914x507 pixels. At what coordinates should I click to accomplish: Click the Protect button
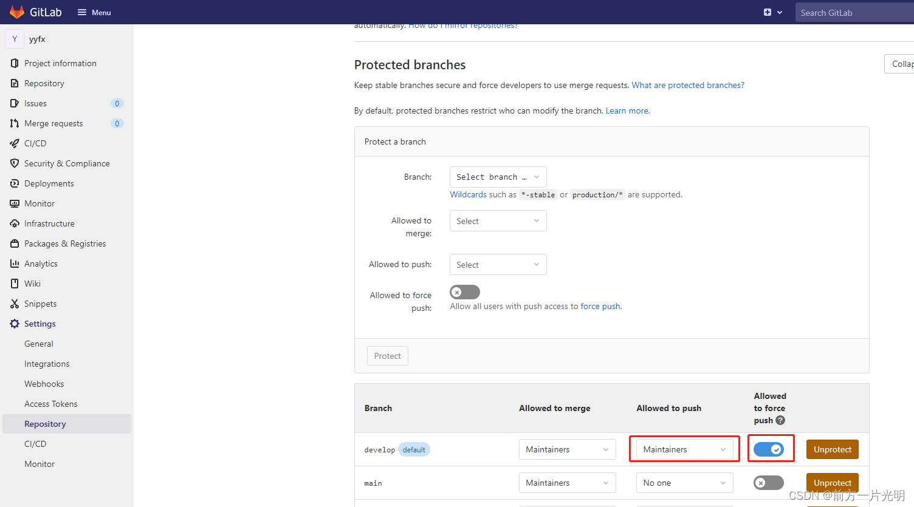(387, 356)
